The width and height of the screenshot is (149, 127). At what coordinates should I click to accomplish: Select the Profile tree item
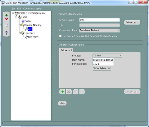pos(28,21)
